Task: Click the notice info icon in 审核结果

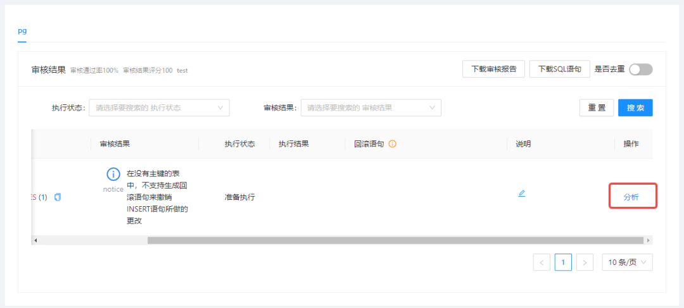Action: pos(113,175)
